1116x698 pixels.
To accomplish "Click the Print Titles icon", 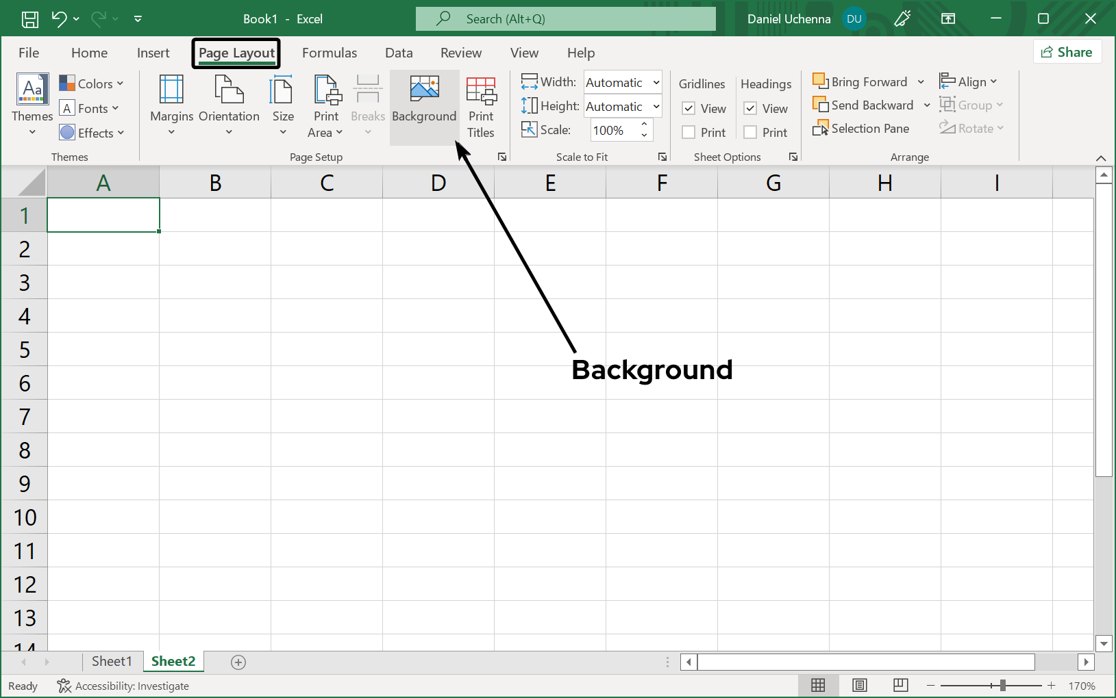I will [481, 91].
